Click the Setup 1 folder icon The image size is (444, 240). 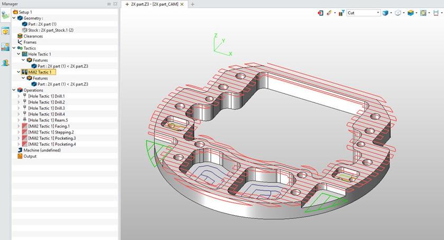point(15,12)
